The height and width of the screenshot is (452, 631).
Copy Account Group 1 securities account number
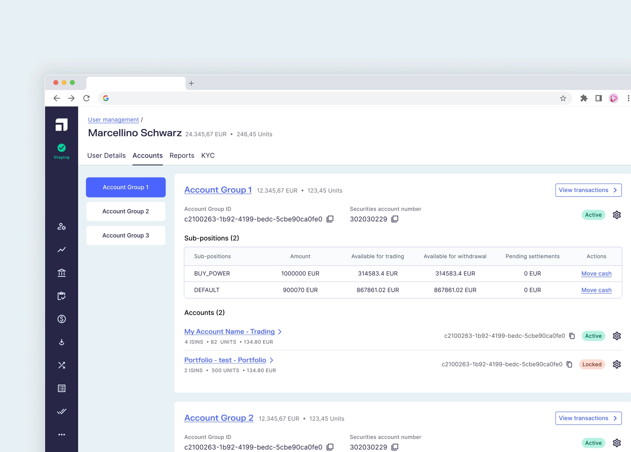395,219
